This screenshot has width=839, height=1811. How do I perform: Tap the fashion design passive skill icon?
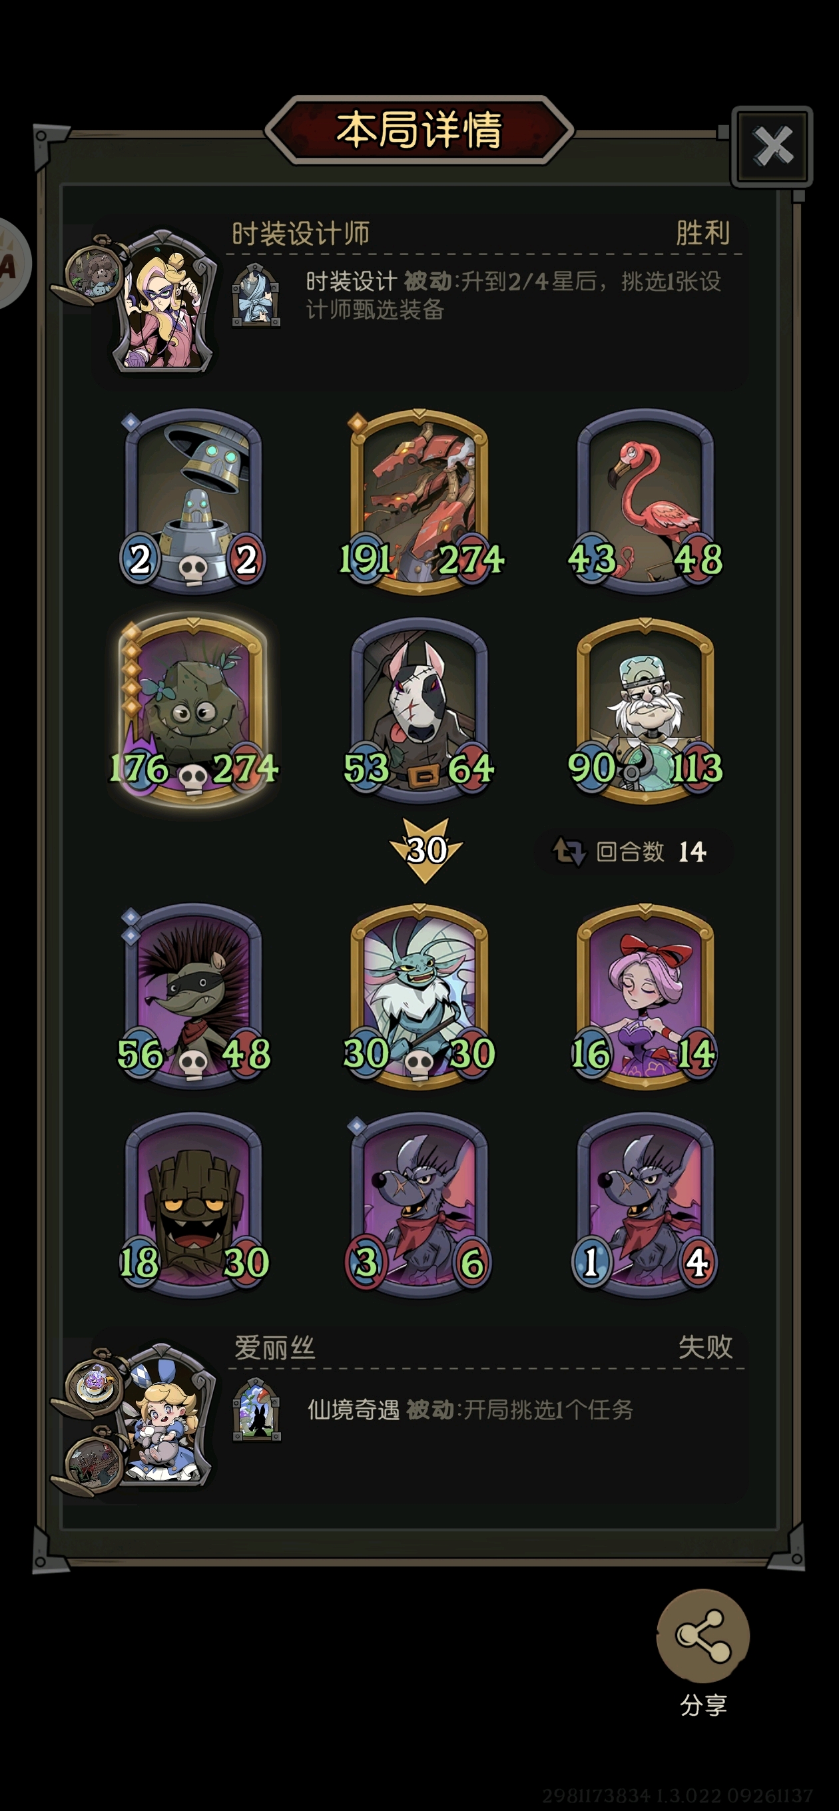pos(256,295)
